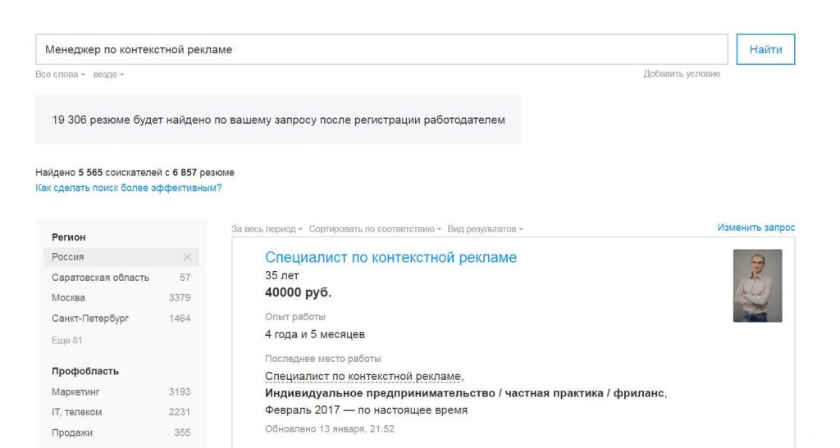Image resolution: width=840 pixels, height=448 pixels.
Task: Open Сортировать по соответствию sort dropdown
Action: pyautogui.click(x=376, y=229)
